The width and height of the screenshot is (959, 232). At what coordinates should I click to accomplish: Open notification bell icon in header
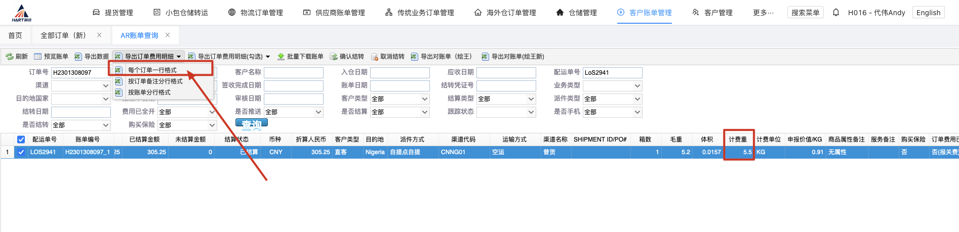click(x=836, y=13)
